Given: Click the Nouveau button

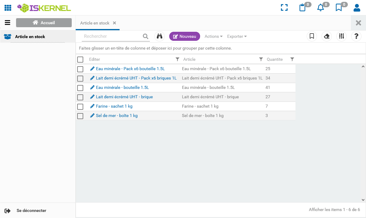Looking at the screenshot, I should 185,36.
